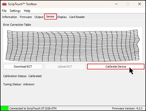Maximize the ScripTouch Toolbox window

pyautogui.click(x=128, y=4)
